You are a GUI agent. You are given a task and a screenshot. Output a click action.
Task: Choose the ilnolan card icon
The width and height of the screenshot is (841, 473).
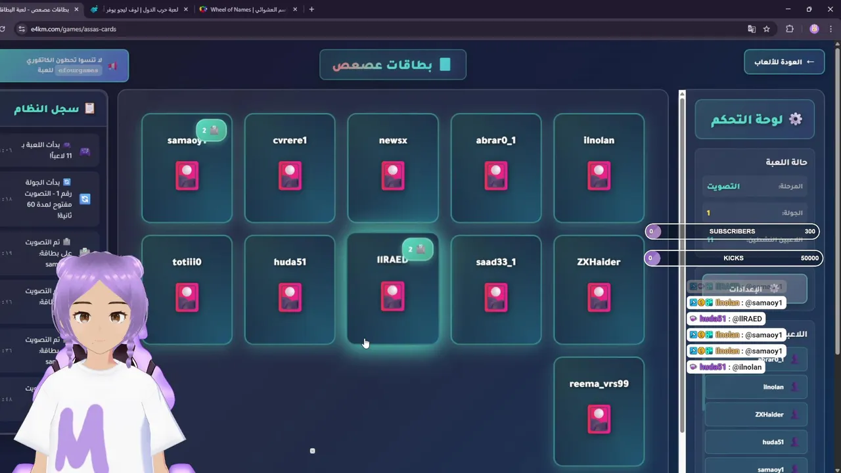tap(599, 176)
